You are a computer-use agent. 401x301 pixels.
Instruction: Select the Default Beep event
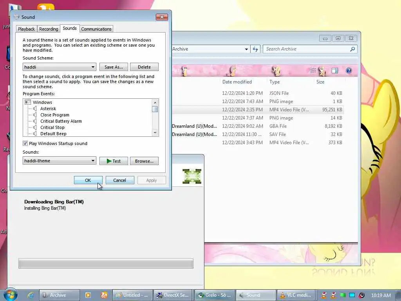click(53, 134)
